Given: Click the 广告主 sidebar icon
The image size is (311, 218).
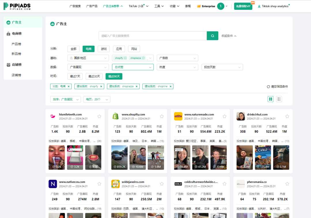Looking at the screenshot, I should [x=9, y=22].
